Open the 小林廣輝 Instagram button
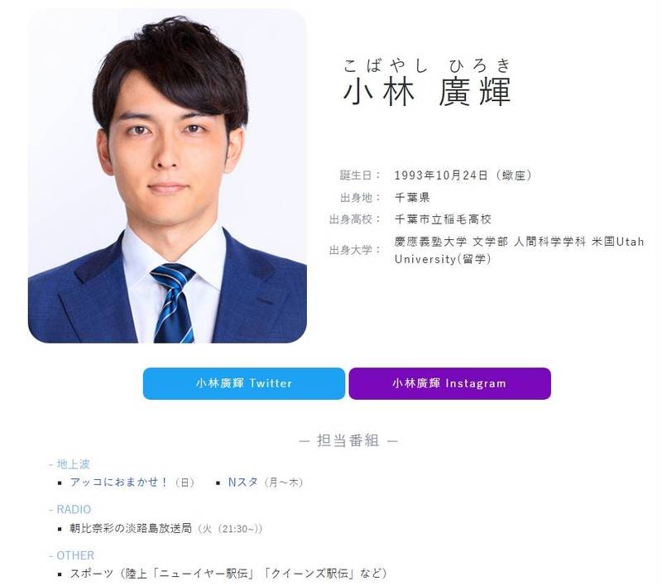 (x=449, y=383)
